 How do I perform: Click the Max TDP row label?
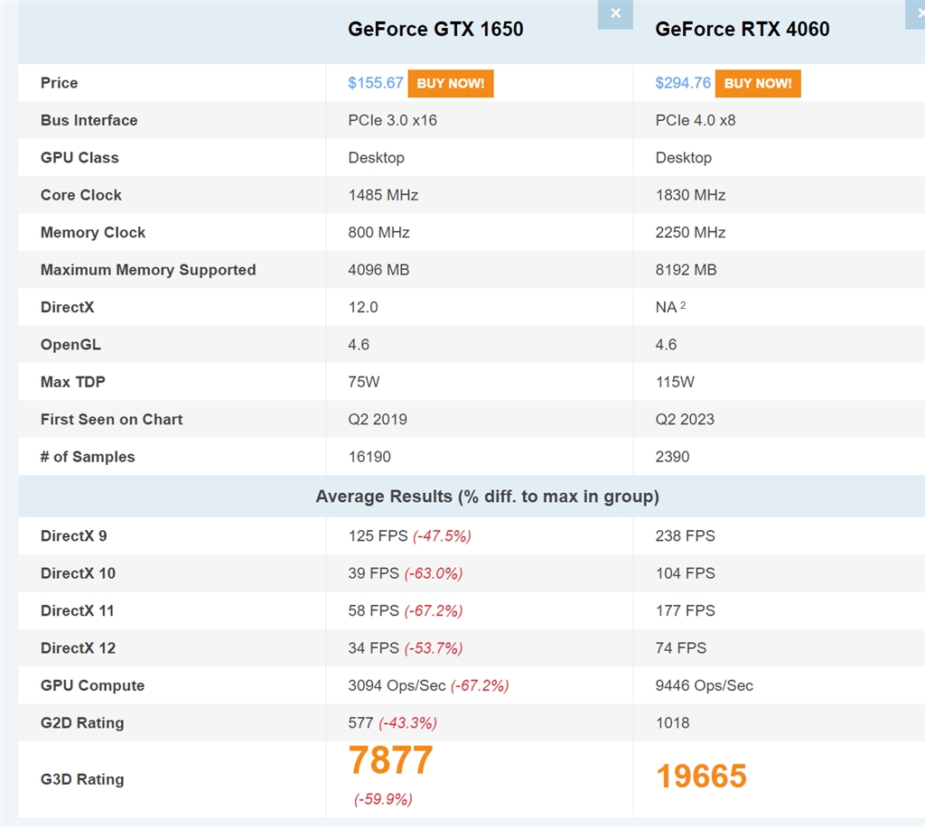[73, 382]
